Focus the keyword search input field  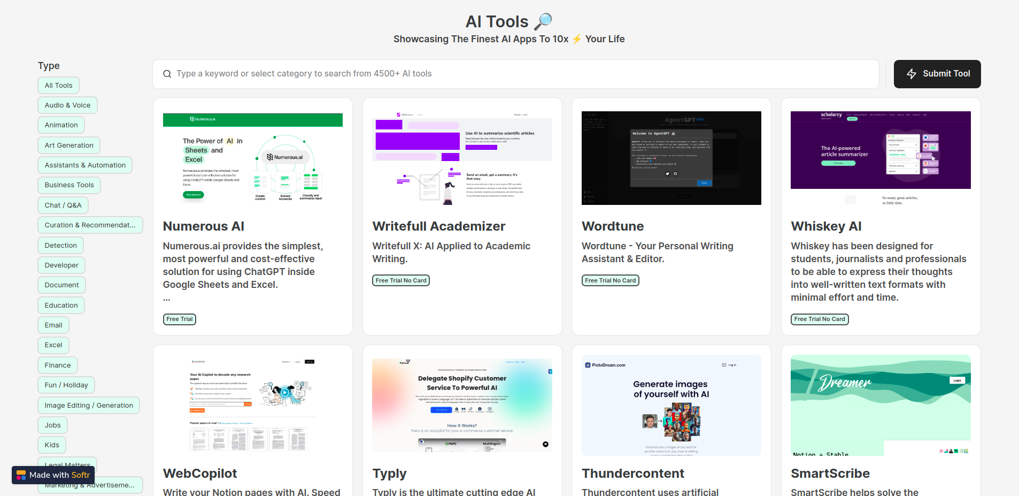[516, 74]
